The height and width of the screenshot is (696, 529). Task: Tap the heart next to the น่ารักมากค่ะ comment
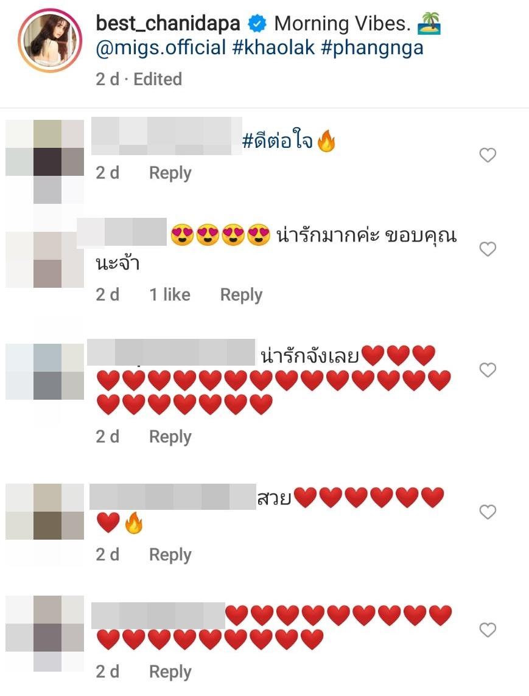coord(488,249)
